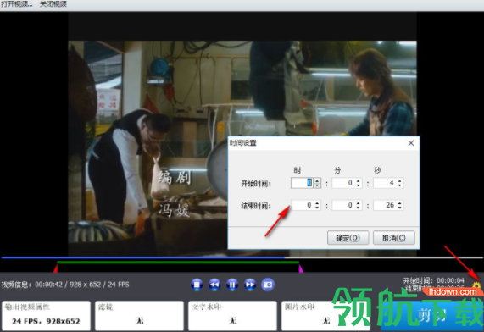484x332 pixels.
Task: Click the start time hour field
Action: pyautogui.click(x=303, y=183)
